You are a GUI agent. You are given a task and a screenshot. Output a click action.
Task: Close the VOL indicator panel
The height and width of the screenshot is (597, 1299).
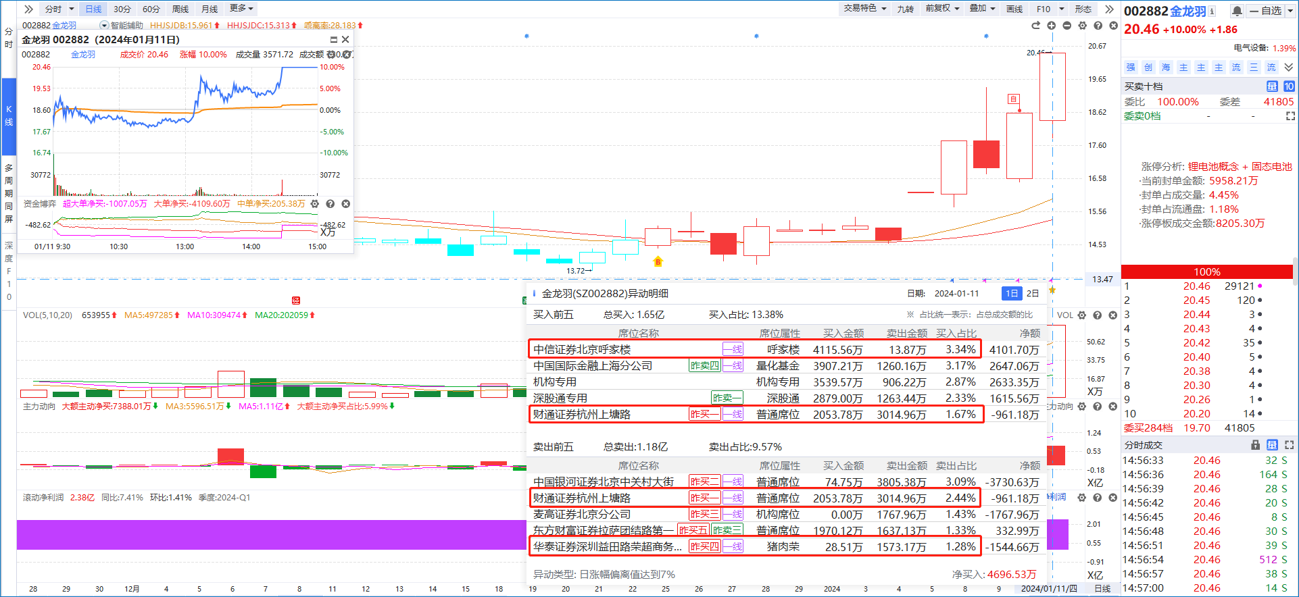point(1112,315)
